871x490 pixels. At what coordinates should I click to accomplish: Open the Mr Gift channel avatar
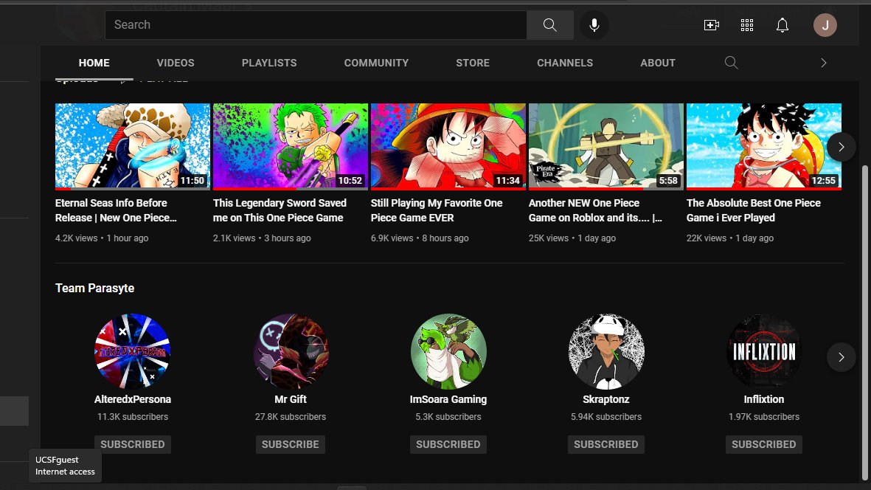point(291,351)
